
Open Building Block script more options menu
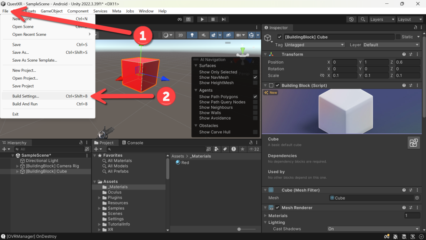[418, 85]
